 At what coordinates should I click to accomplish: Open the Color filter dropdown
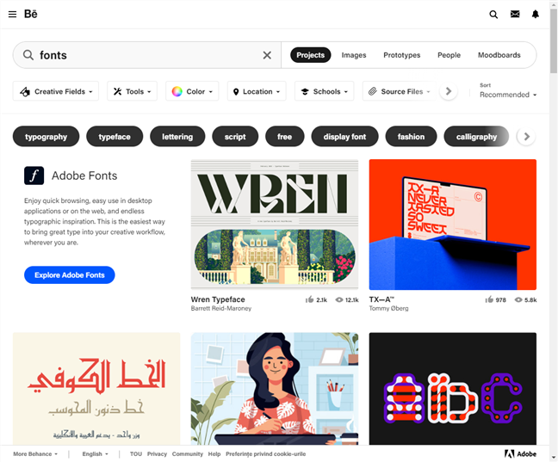pos(192,91)
